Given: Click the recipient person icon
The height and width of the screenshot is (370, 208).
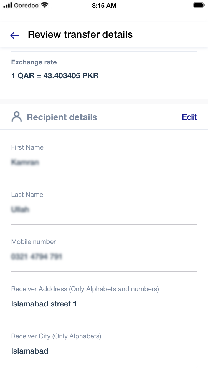Looking at the screenshot, I should (17, 117).
